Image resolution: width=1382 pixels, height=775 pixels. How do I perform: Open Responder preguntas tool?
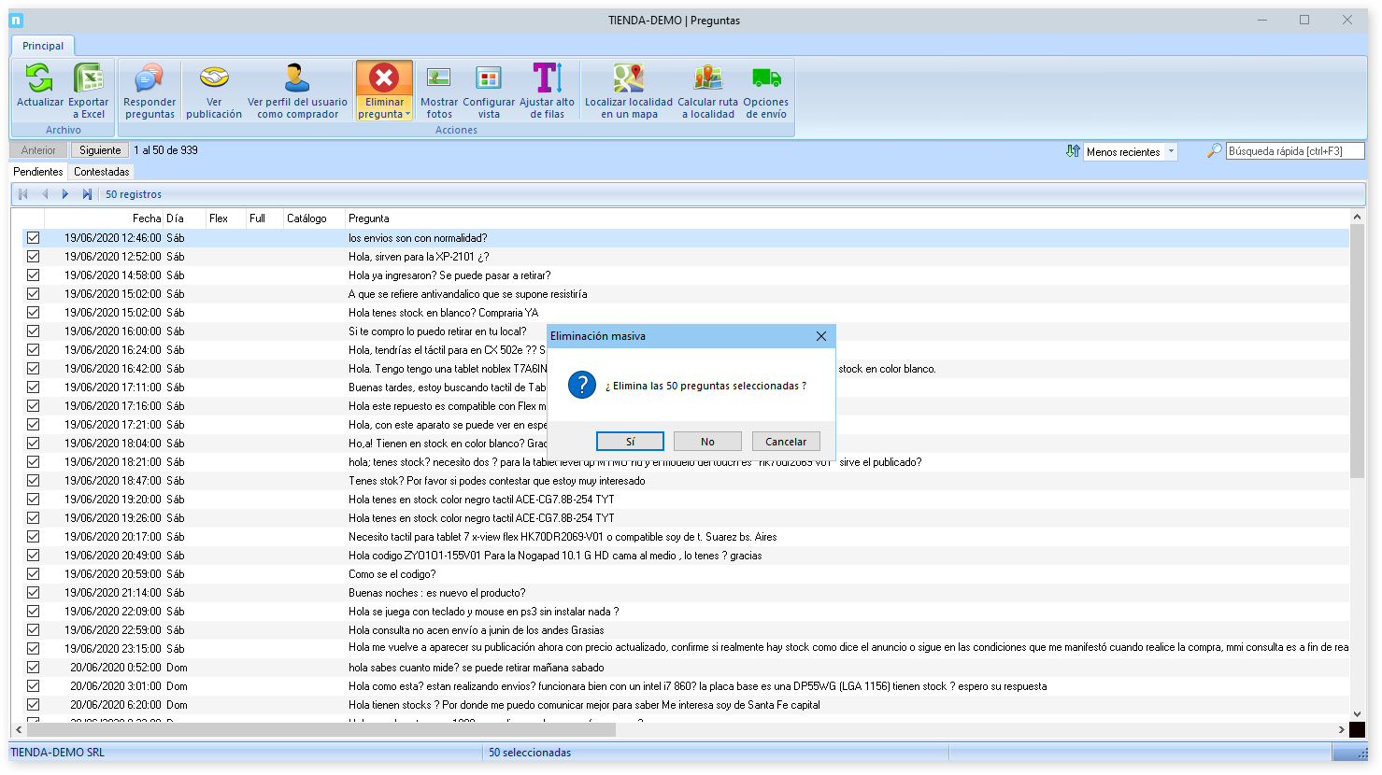click(150, 78)
